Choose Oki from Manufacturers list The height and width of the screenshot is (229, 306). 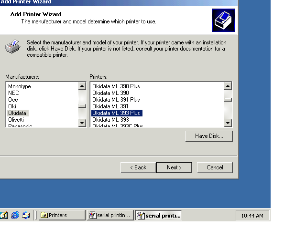coord(12,106)
